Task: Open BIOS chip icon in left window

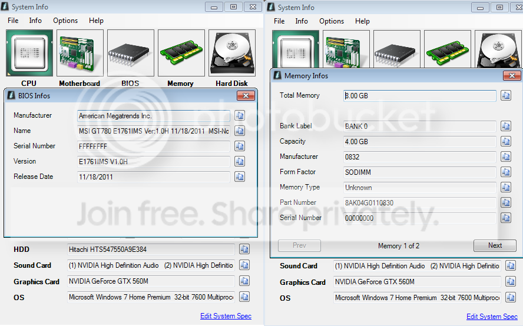Action: coord(130,53)
